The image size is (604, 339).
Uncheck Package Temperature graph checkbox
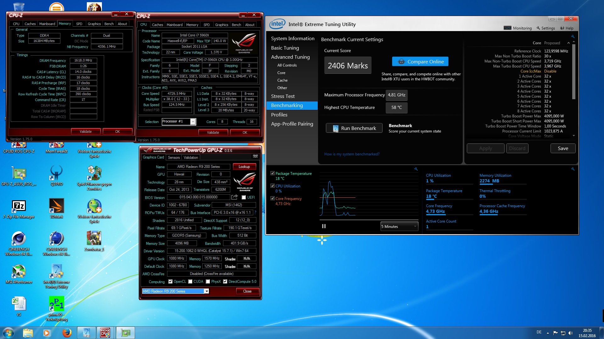[272, 173]
